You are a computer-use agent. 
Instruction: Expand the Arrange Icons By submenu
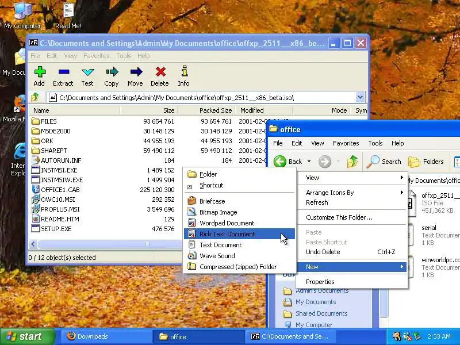(x=352, y=193)
